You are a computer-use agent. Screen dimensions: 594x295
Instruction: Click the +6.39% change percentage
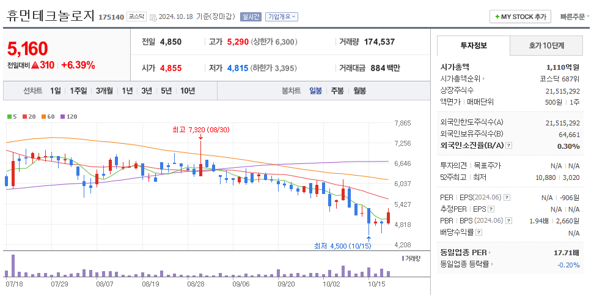click(78, 65)
